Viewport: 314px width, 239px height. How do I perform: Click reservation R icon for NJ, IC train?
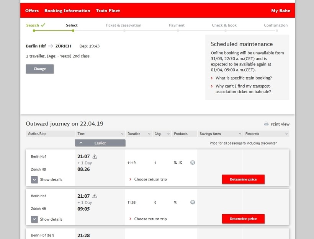click(x=193, y=163)
